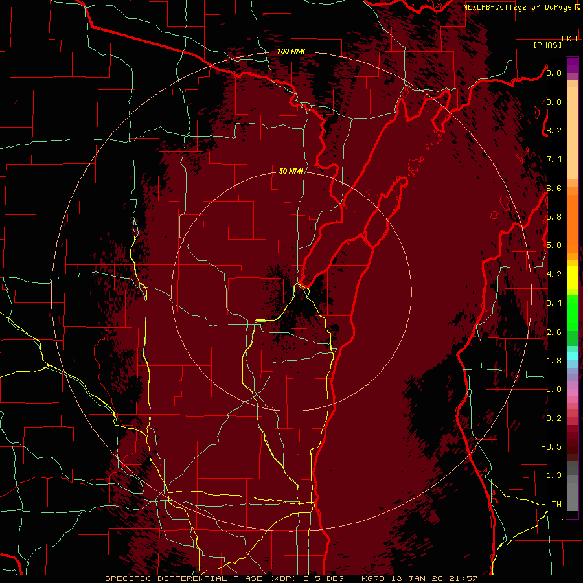Click the 5.8 value on the color scale
The image size is (583, 583).
[x=554, y=217]
